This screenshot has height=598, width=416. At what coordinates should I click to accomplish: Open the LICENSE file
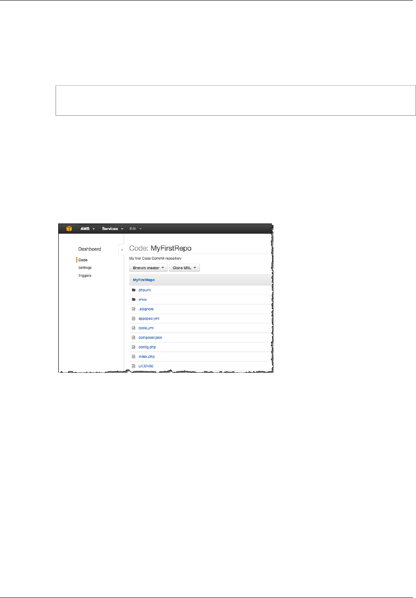[x=146, y=366]
